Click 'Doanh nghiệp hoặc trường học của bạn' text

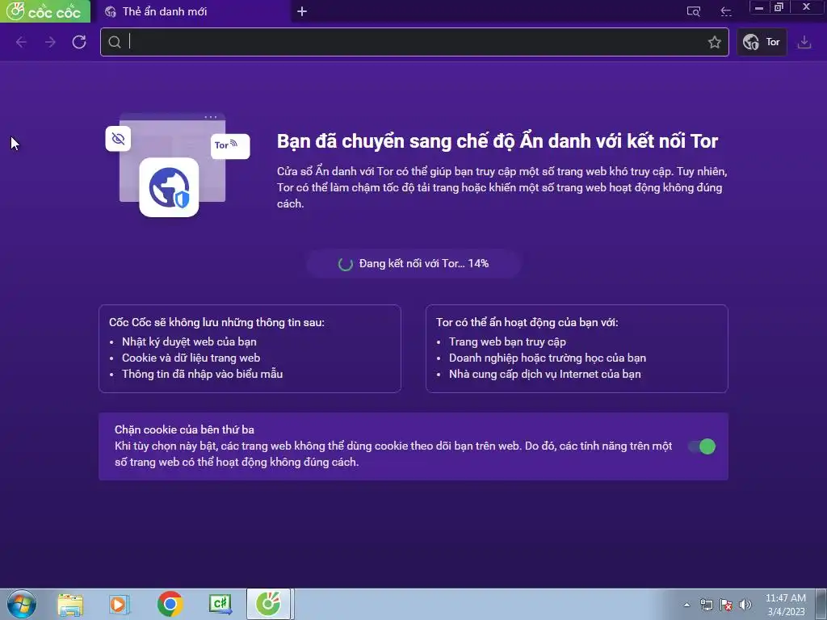click(x=548, y=358)
